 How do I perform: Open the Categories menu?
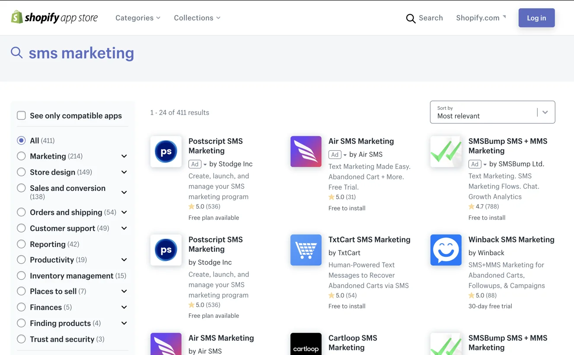[137, 18]
